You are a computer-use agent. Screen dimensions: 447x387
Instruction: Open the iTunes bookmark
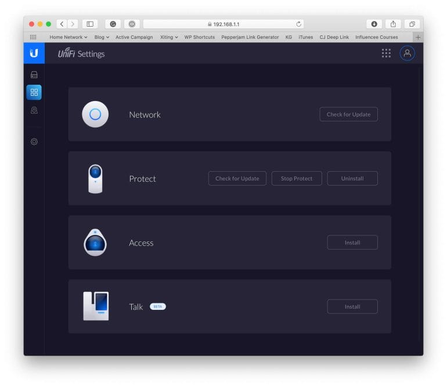click(305, 37)
